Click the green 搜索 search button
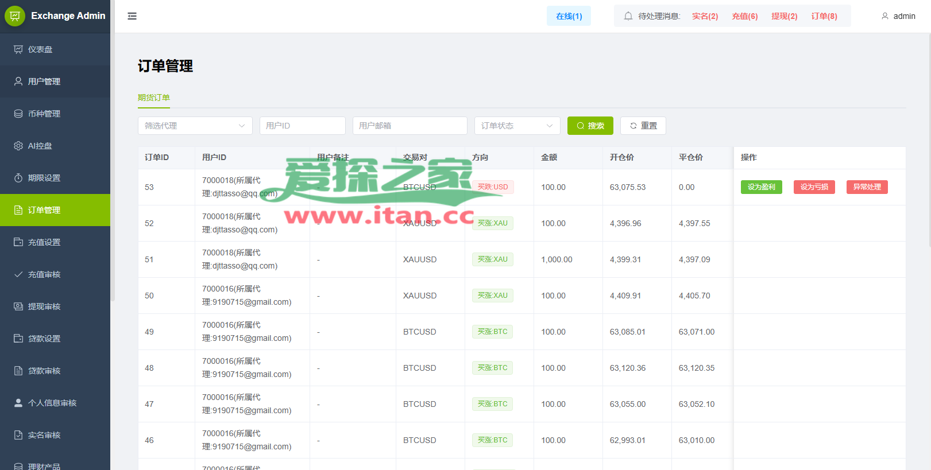 (x=590, y=126)
